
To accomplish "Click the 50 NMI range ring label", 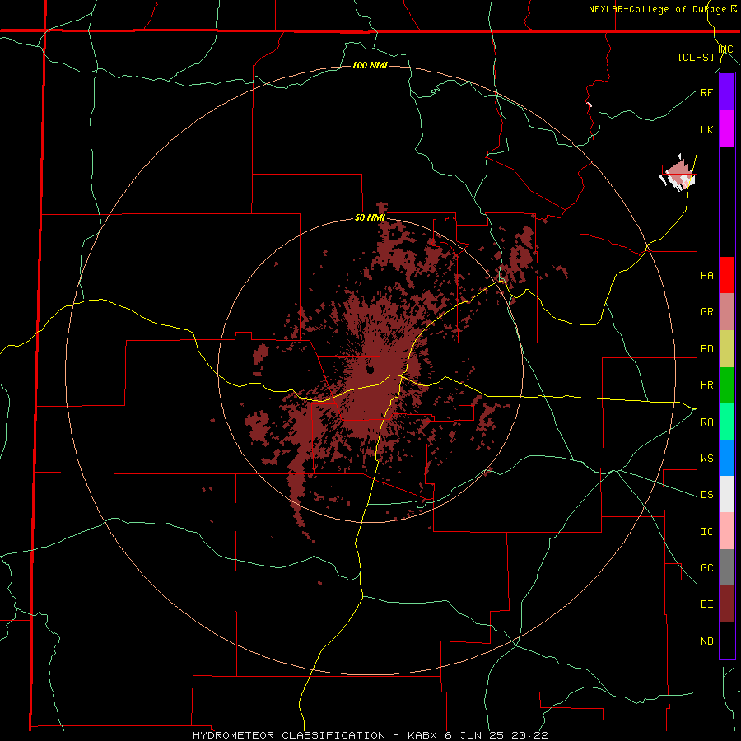I will tap(370, 218).
